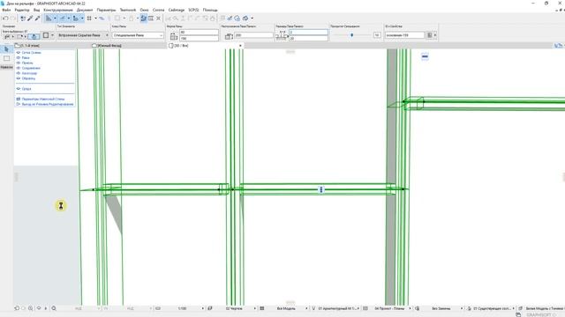565x317 pixels.
Task: Open the Тип Элемента frame type dropdown
Action: click(x=83, y=35)
